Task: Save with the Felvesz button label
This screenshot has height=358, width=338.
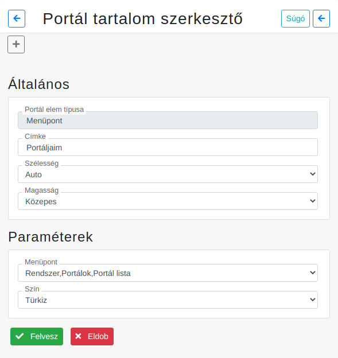Action: pyautogui.click(x=44, y=336)
